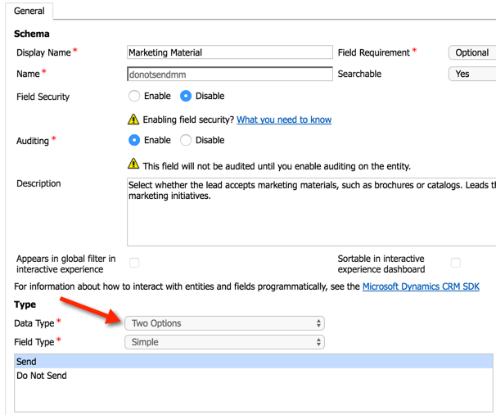Click the field security warning icon
This screenshot has width=496, height=415.
click(x=133, y=120)
